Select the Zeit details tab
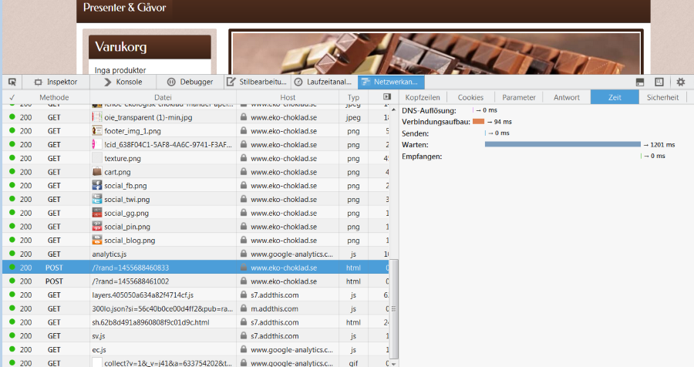Image resolution: width=694 pixels, height=367 pixels. coord(615,97)
